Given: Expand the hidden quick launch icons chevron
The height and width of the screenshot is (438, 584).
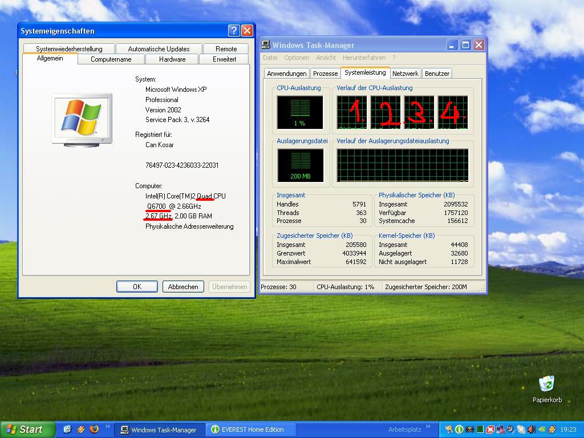Looking at the screenshot, I should (x=108, y=427).
